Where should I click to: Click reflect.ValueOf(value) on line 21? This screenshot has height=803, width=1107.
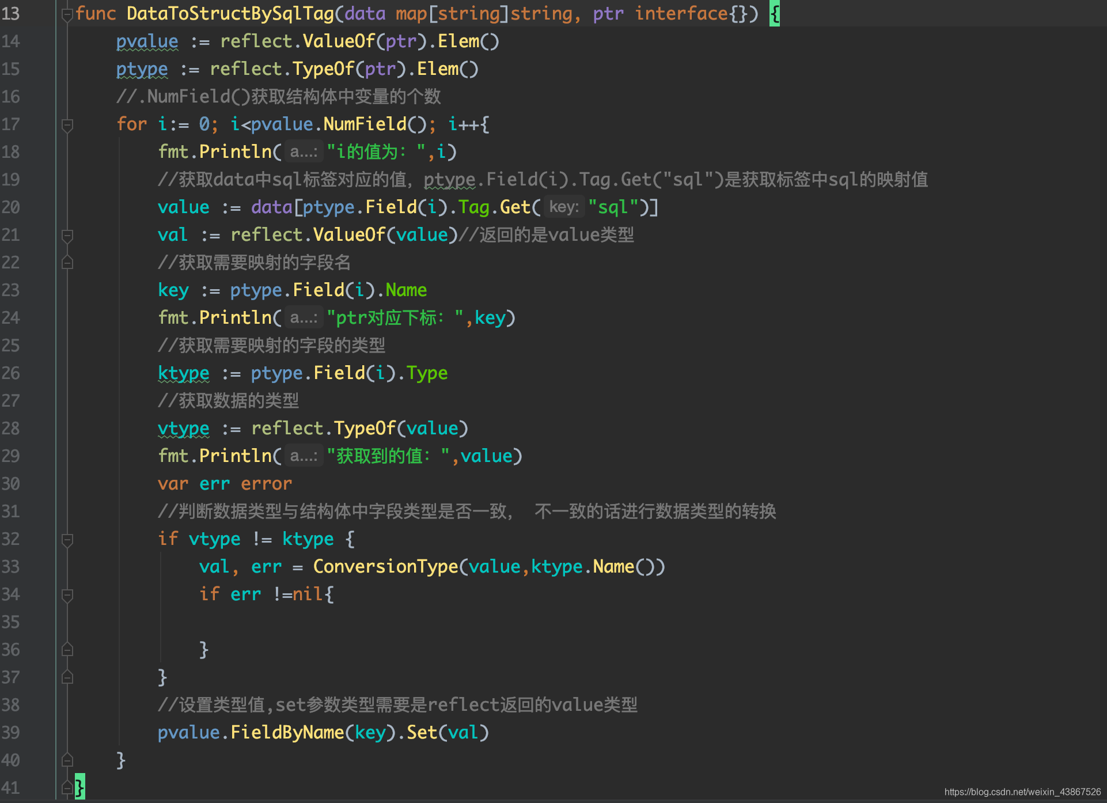coord(344,235)
